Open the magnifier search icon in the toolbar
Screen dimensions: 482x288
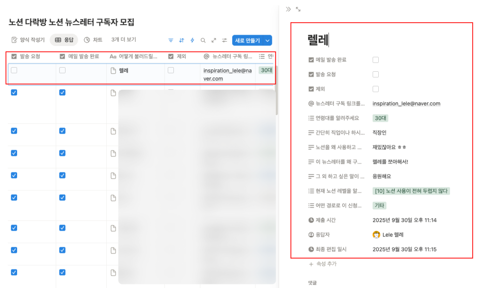click(203, 40)
